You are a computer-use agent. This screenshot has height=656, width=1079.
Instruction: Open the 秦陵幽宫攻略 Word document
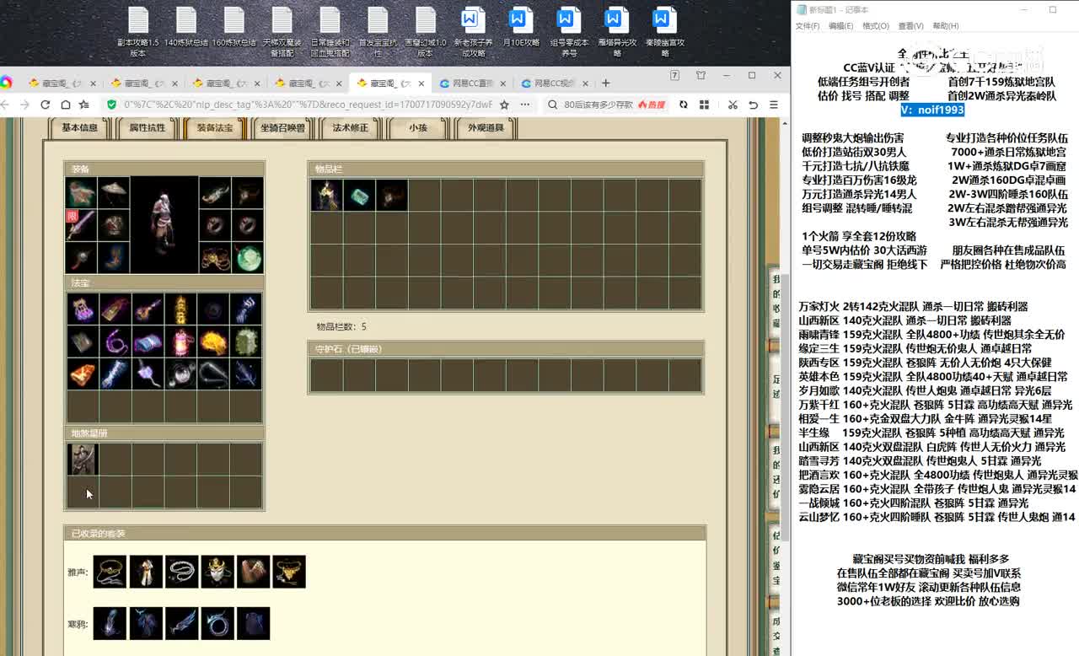pyautogui.click(x=665, y=32)
